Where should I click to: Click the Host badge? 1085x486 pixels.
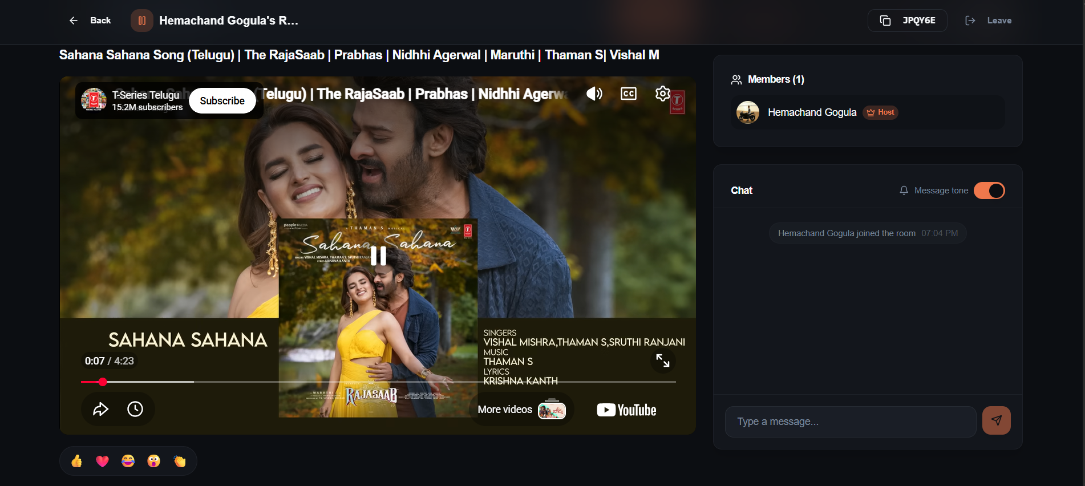point(880,112)
